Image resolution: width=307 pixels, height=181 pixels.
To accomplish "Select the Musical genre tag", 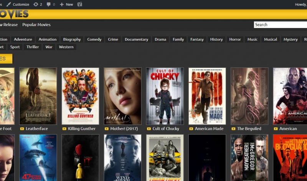I will coord(271,39).
